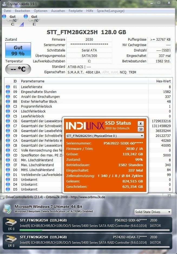Click status orb for C3 Programmfehlerblock
The image size is (177, 254).
pyautogui.click(x=8, y=106)
